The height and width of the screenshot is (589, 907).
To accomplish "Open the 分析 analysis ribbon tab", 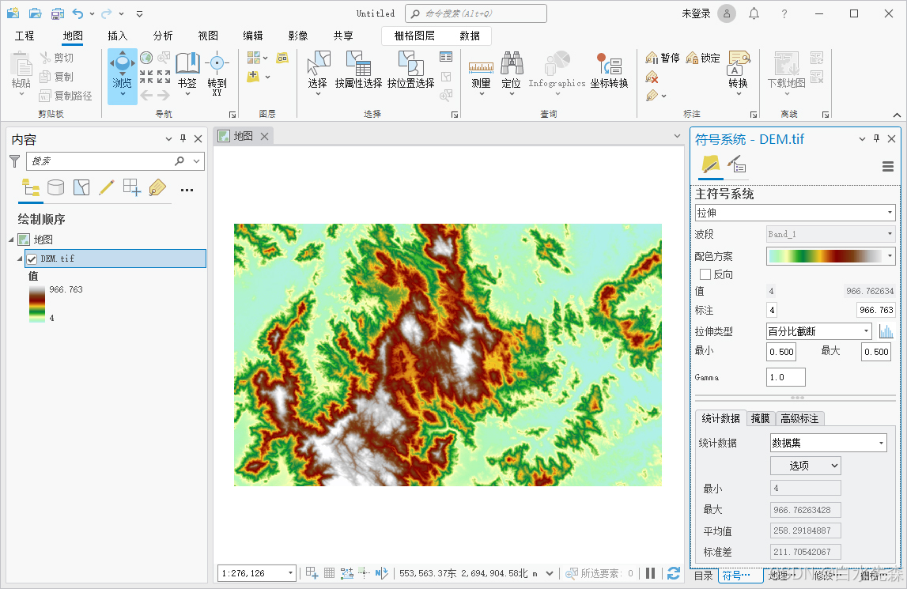I will (163, 36).
